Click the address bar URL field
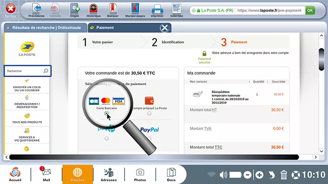The width and height of the screenshot is (328, 184). (x=269, y=11)
